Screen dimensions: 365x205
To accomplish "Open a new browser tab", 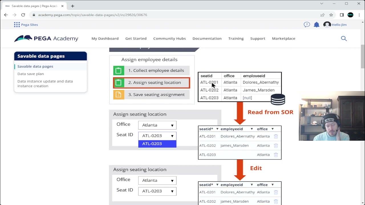I will [x=72, y=6].
